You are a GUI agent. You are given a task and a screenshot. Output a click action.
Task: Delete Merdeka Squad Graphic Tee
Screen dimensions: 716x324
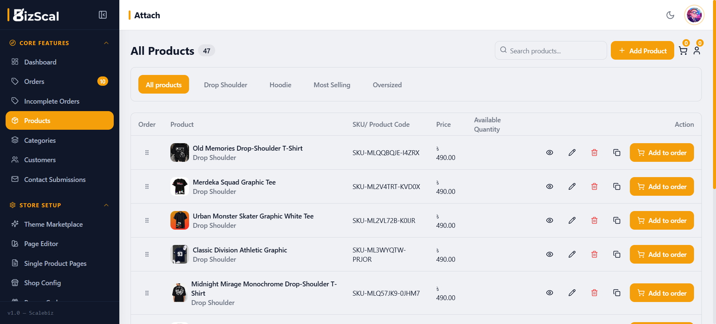594,186
